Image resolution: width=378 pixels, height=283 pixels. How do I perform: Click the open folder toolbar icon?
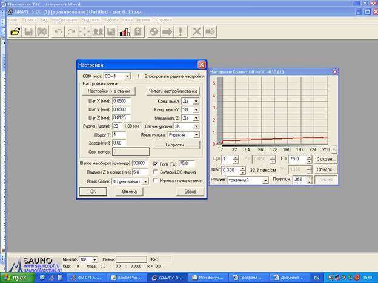tap(15, 31)
